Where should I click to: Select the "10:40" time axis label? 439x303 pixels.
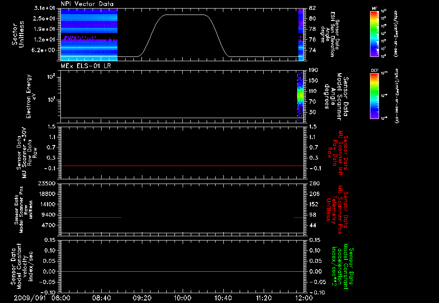(223, 298)
